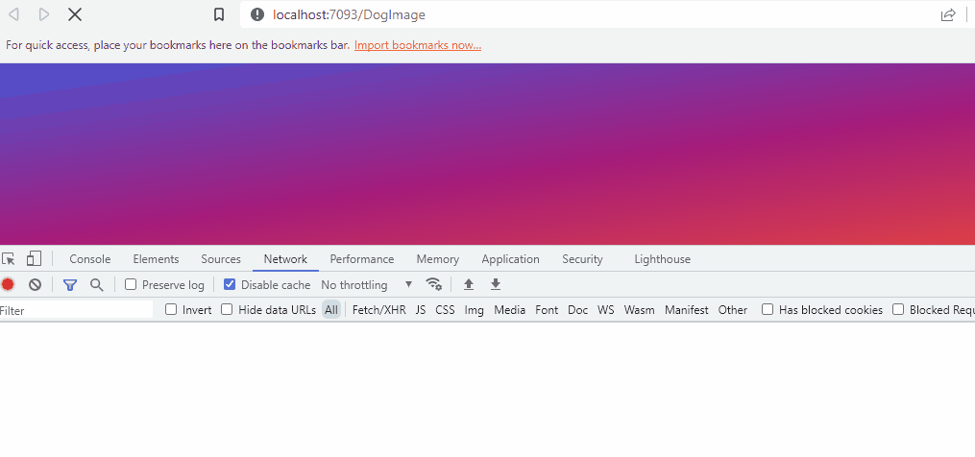Viewport: 975px width, 457px height.
Task: Enable the Has blocked cookies checkbox
Action: coord(768,309)
